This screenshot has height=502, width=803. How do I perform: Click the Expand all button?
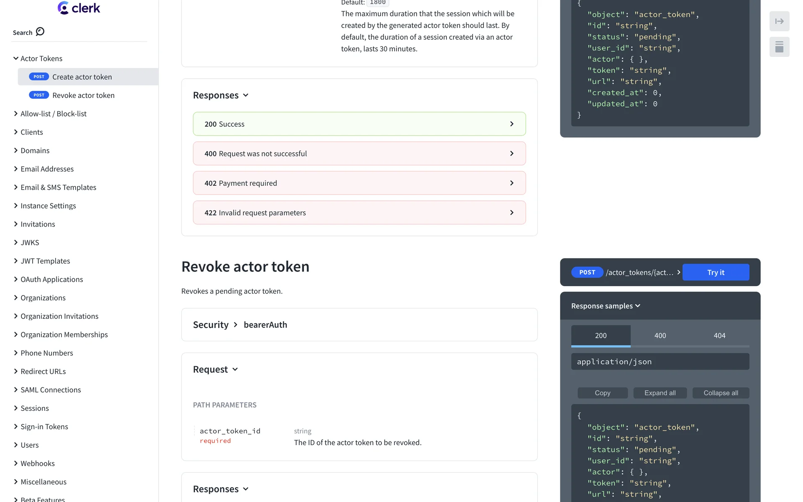[x=660, y=393]
